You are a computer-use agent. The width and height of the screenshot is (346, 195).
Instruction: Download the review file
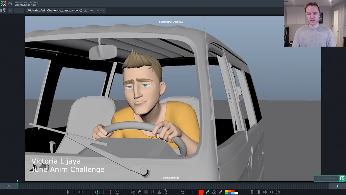click(x=85, y=10)
